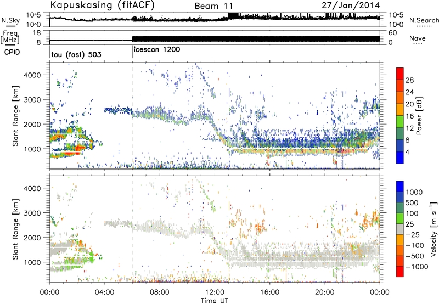The image size is (439, 304).
Task: Click the '4' power scale value
Action: 407,153
